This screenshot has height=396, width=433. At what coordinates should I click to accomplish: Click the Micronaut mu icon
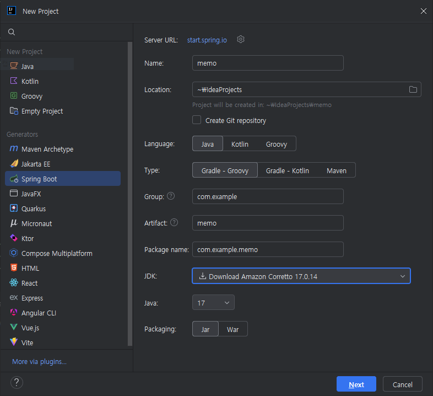coord(14,223)
